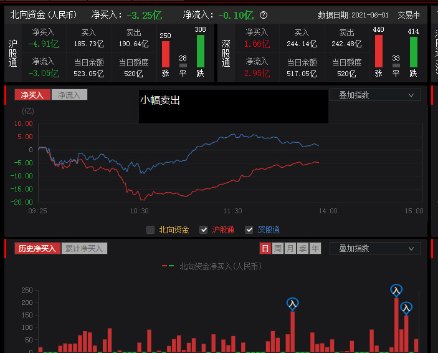Click the green 跌 bar with 308 in 沪股通

coord(200,51)
